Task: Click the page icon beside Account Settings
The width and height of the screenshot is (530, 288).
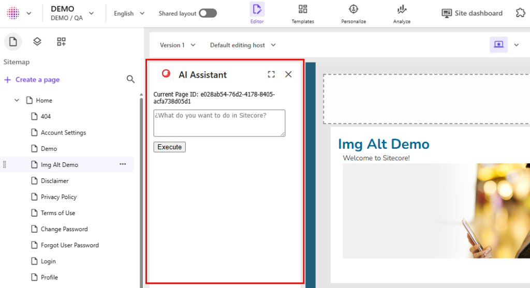Action: pyautogui.click(x=34, y=132)
